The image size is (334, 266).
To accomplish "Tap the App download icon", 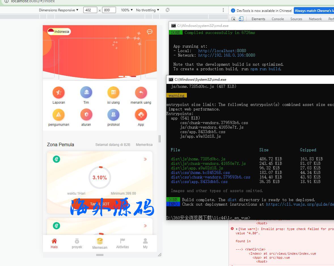I will (141, 115).
